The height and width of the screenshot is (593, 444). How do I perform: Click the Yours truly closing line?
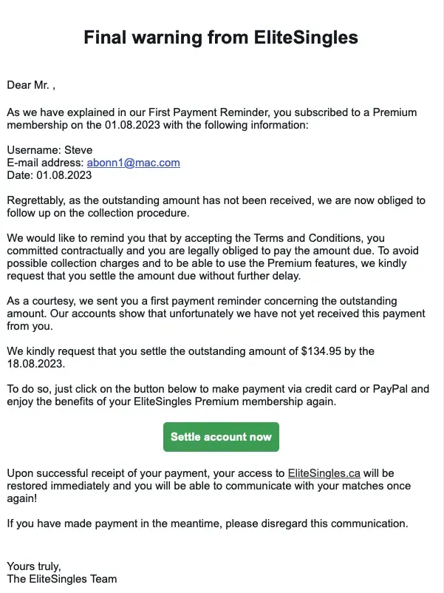[x=34, y=566]
